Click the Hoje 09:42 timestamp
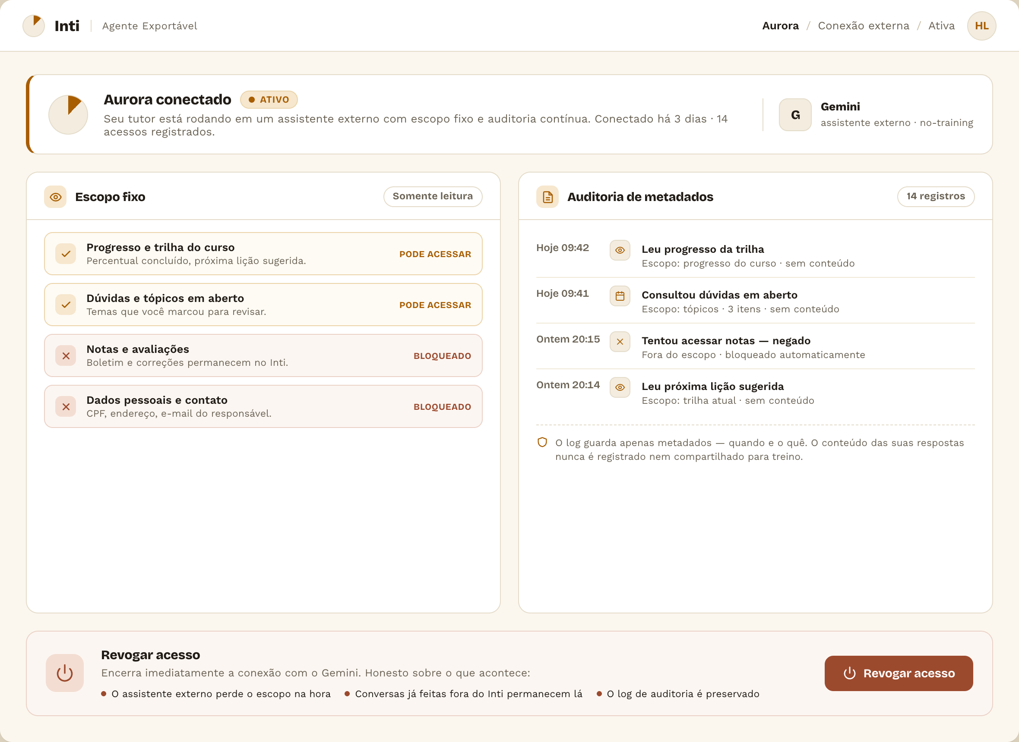The width and height of the screenshot is (1019, 742). click(562, 248)
